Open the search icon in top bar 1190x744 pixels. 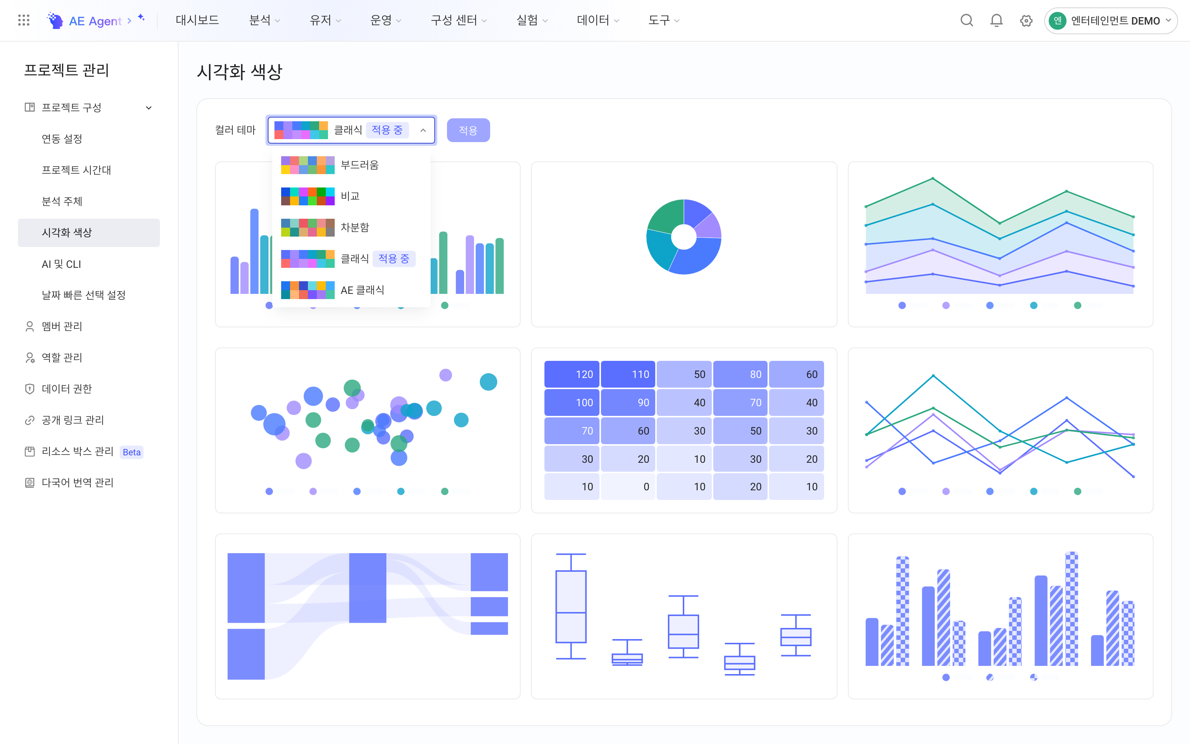coord(966,21)
